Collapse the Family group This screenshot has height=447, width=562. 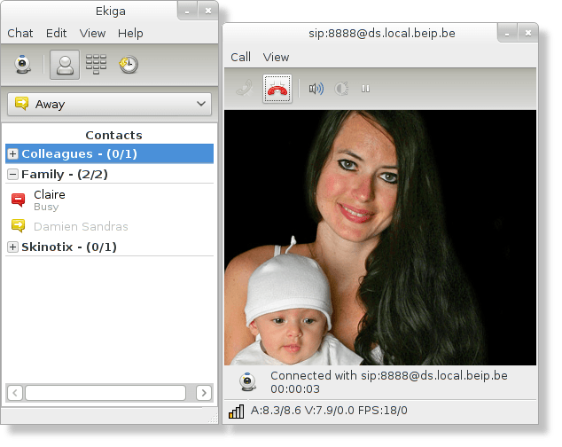point(12,175)
